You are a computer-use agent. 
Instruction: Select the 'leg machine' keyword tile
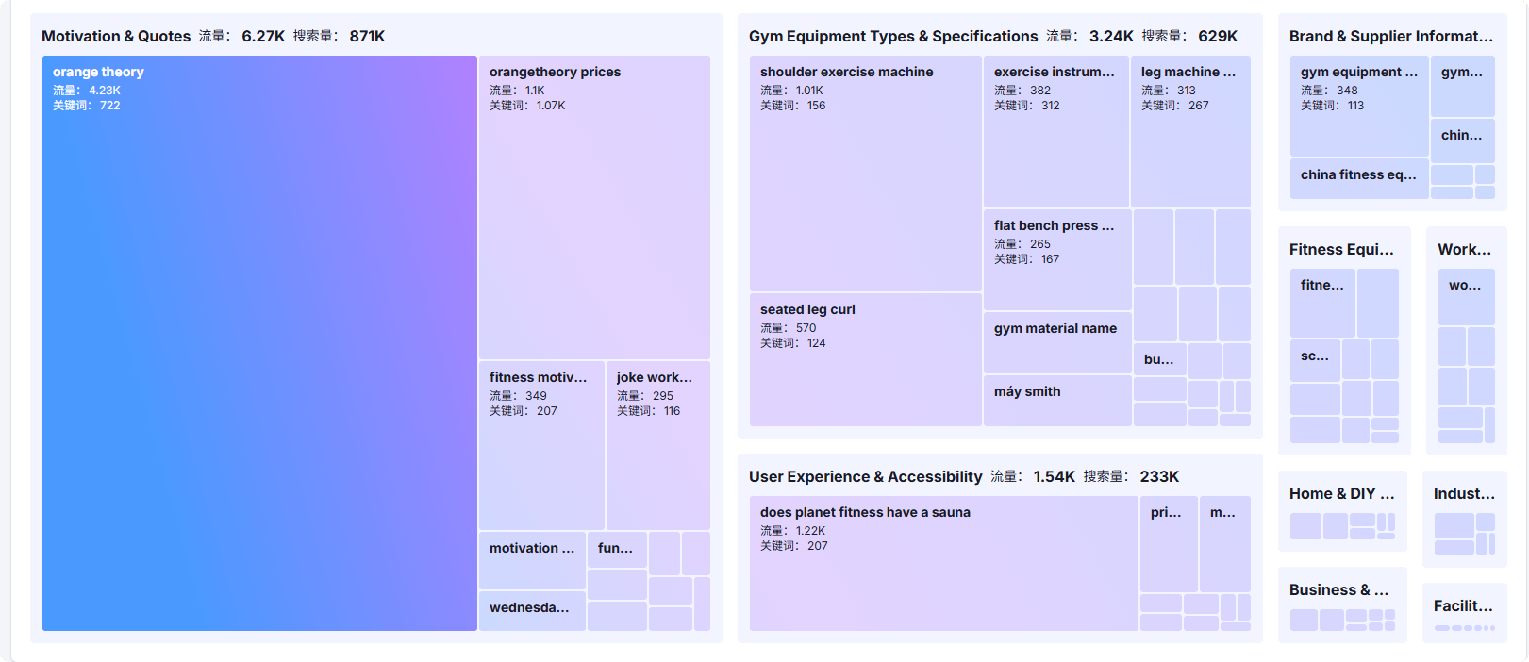click(x=1189, y=131)
